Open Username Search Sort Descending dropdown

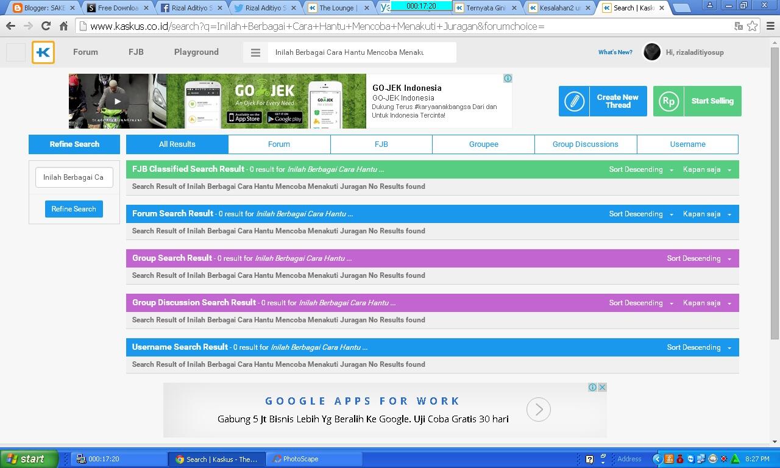(x=699, y=348)
